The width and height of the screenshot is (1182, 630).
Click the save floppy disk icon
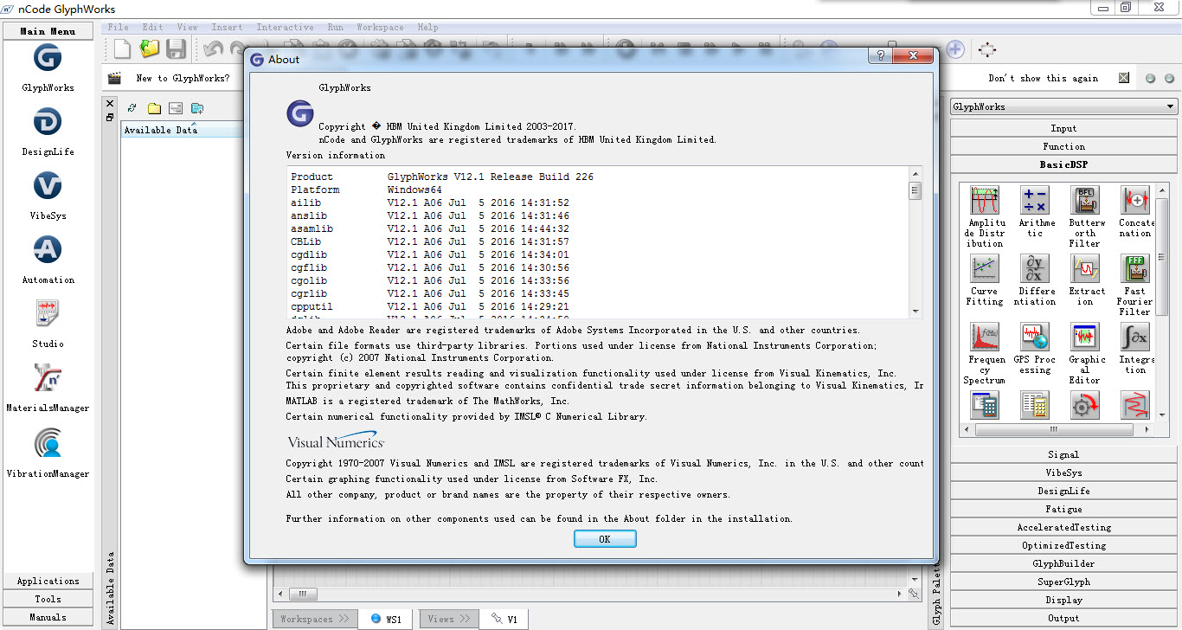click(177, 49)
